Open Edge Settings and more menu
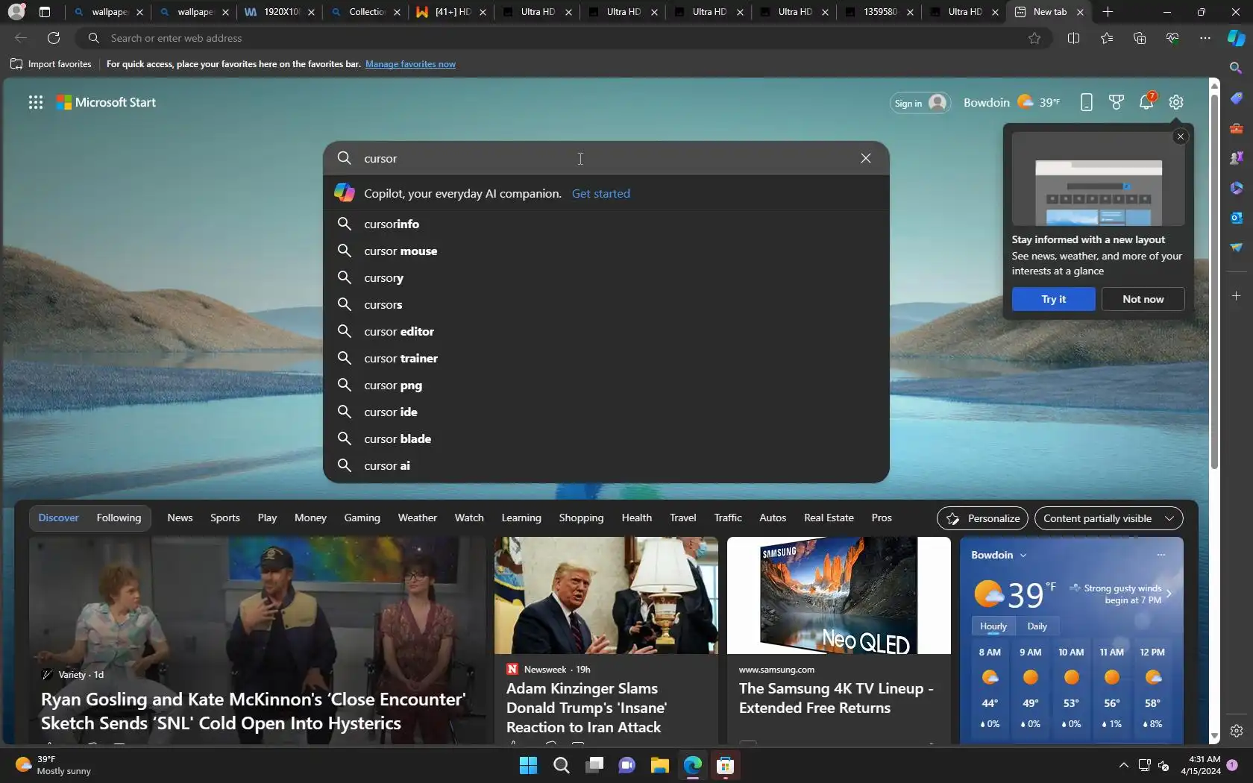Viewport: 1253px width, 783px height. [x=1205, y=38]
